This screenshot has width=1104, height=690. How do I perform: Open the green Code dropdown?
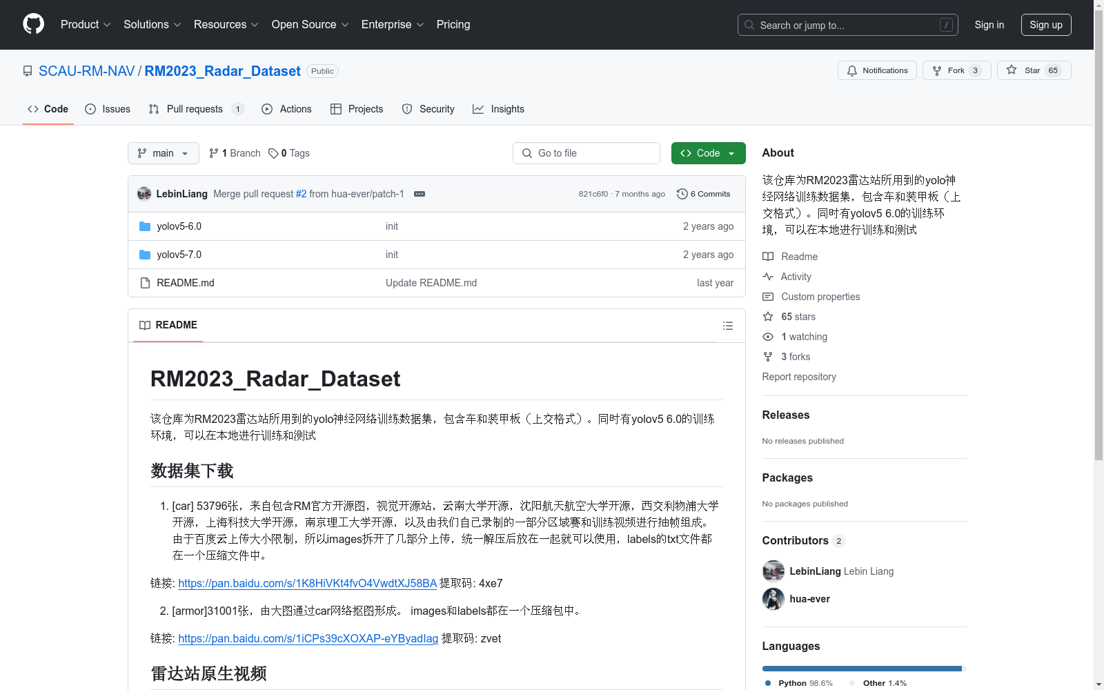click(x=708, y=153)
